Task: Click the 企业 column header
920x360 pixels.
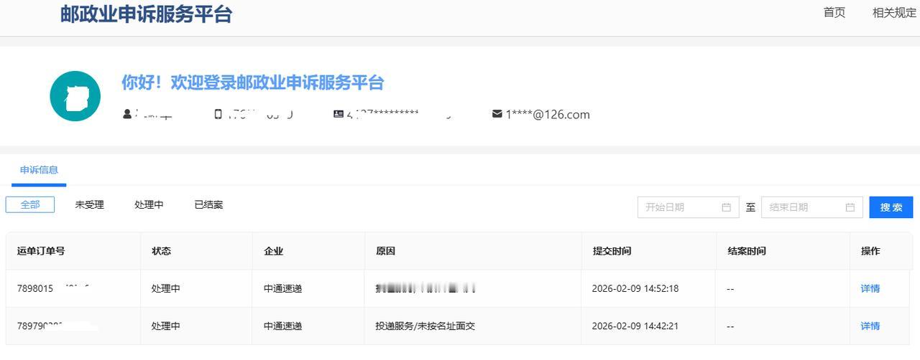Action: click(x=273, y=251)
